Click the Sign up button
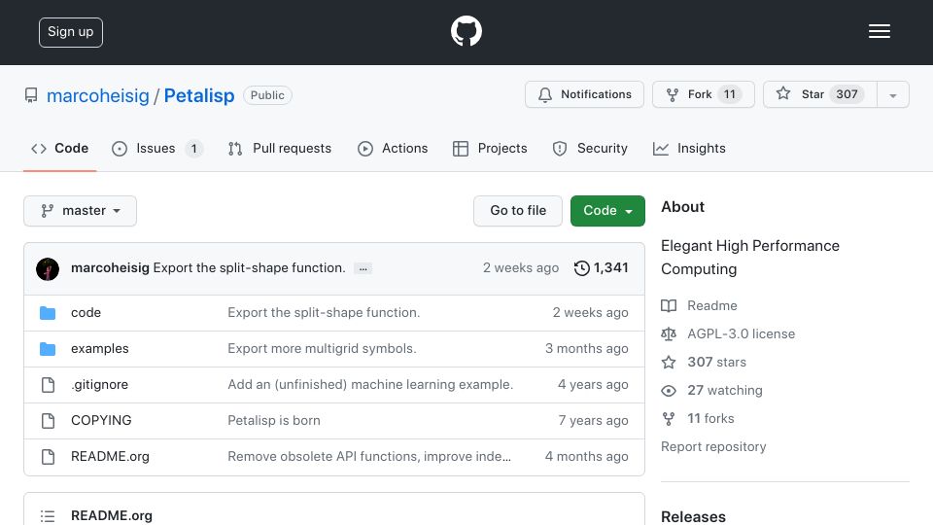Viewport: 933px width, 525px height. coord(71,32)
